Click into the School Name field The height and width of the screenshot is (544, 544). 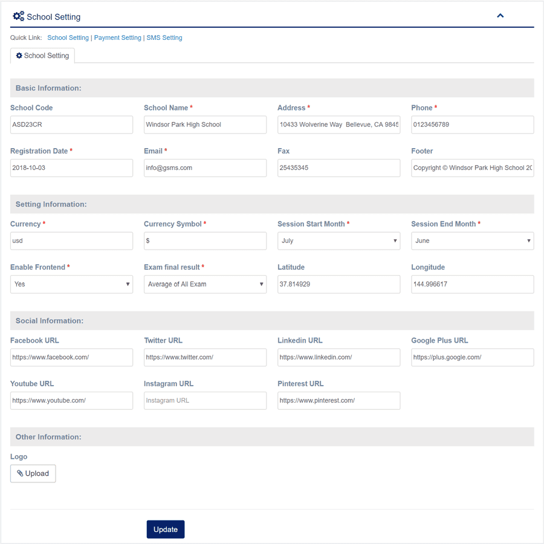[205, 125]
